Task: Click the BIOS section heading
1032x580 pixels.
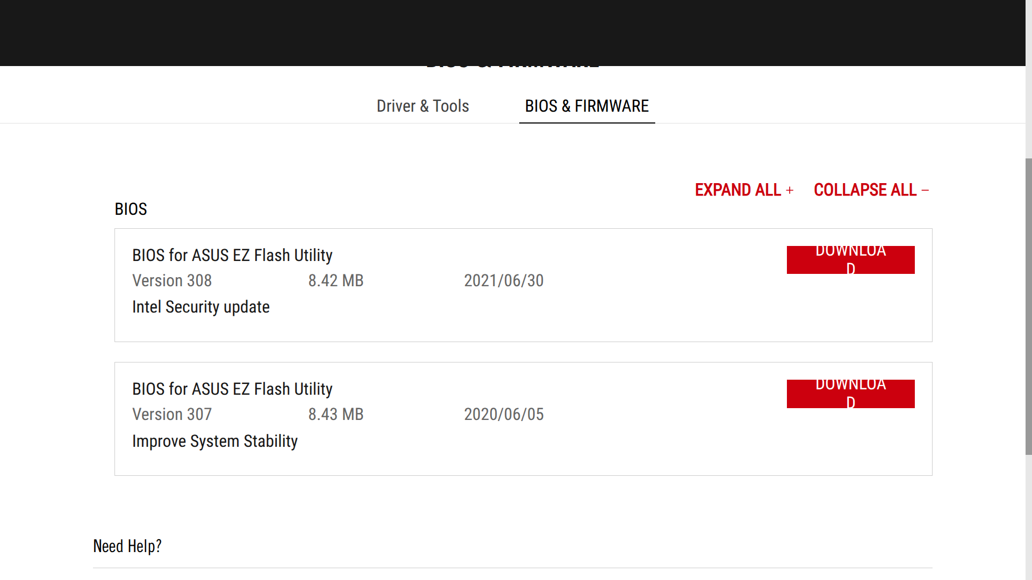Action: [x=131, y=209]
